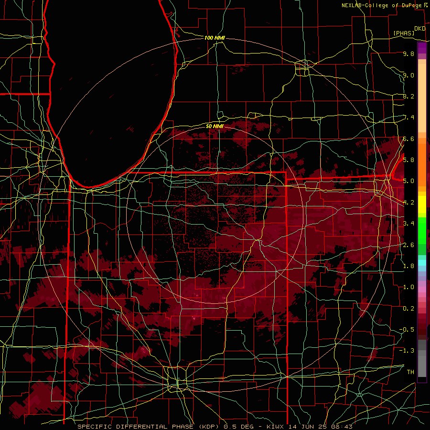Select the 4.2 value on the scale
The image size is (430, 430).
tap(408, 203)
